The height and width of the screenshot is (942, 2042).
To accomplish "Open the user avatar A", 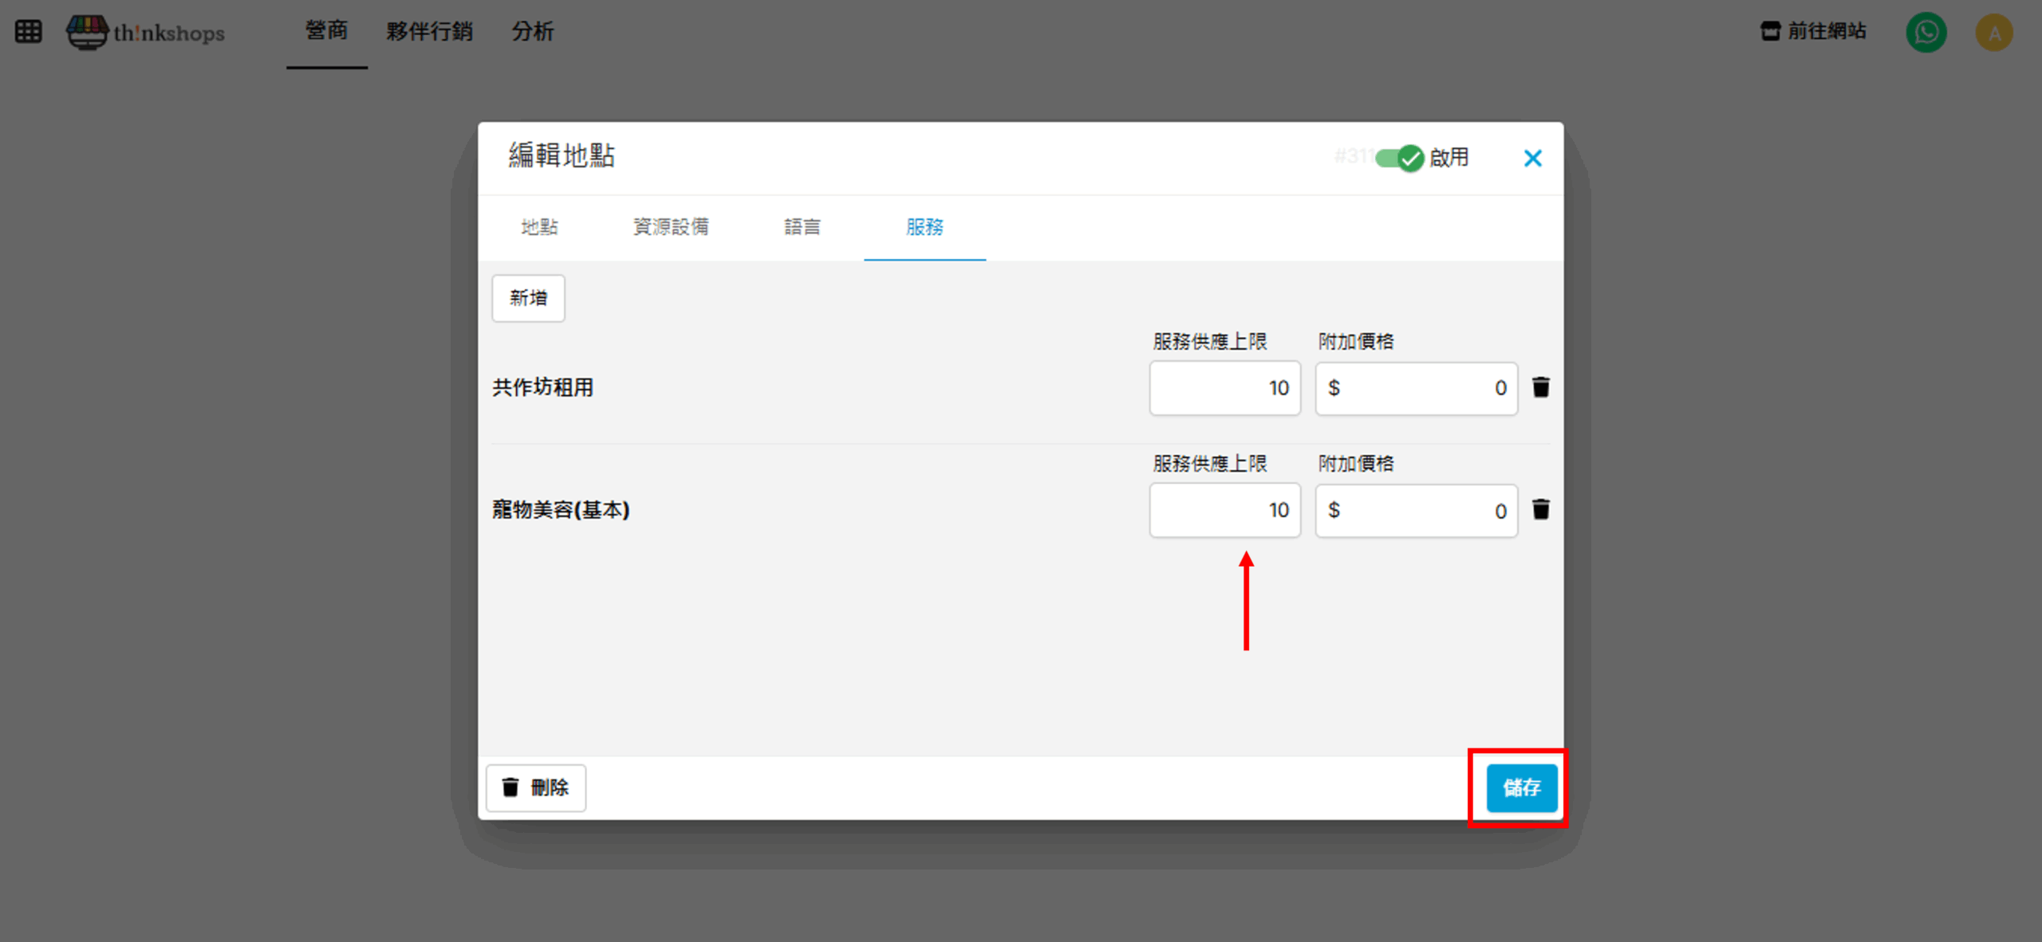I will pos(1993,33).
